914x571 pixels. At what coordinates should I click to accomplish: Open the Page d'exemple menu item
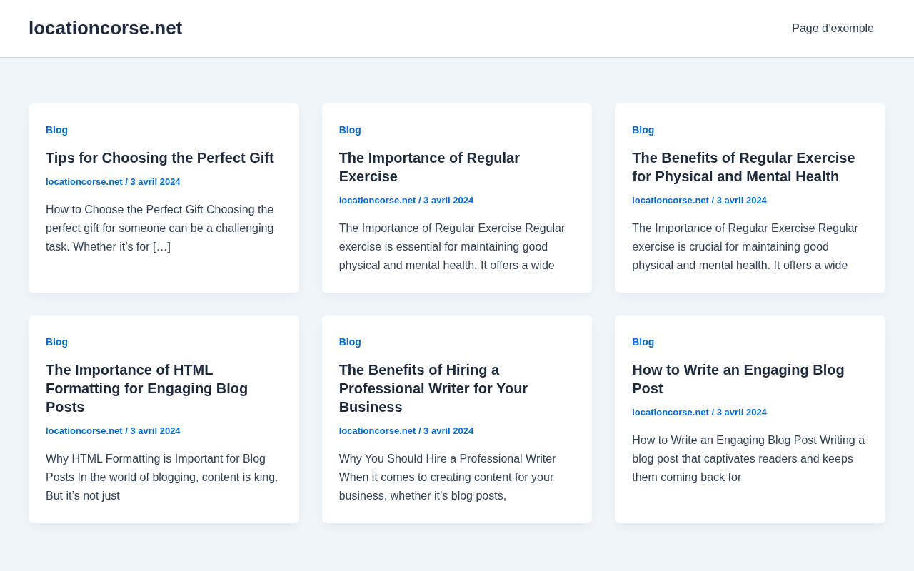click(x=833, y=29)
